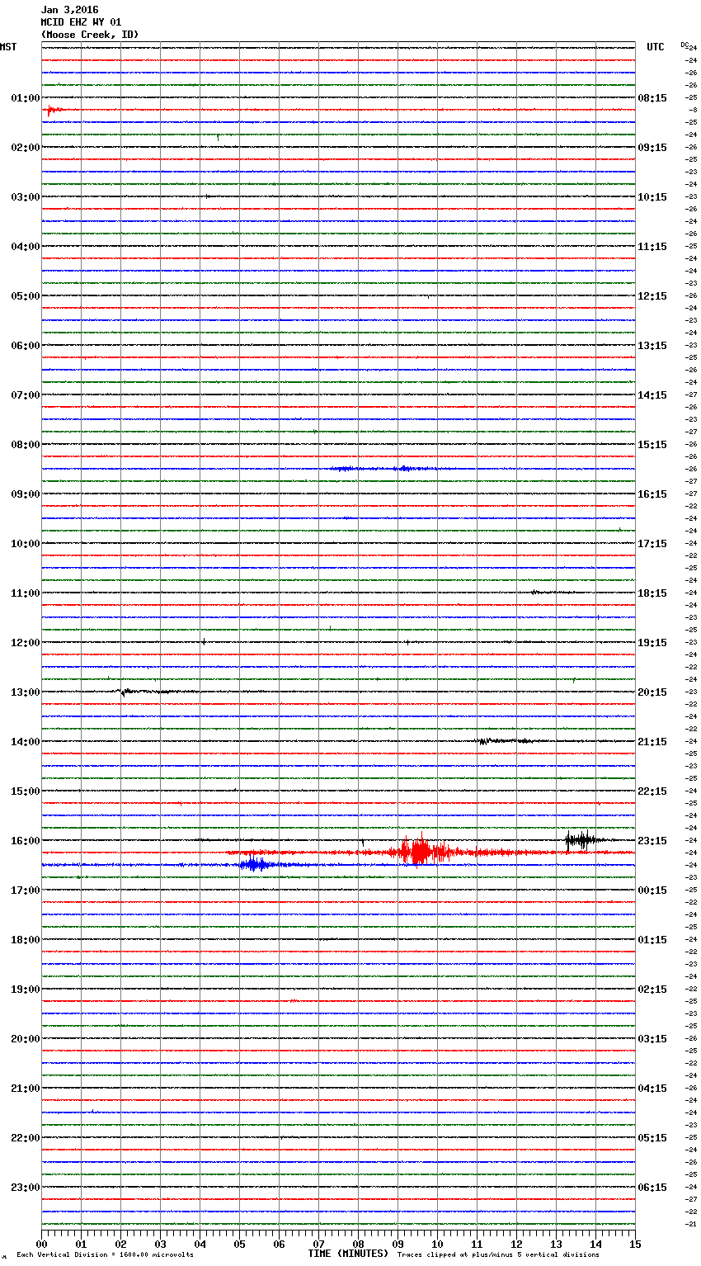Click the 08:15 UTC time label

652,97
